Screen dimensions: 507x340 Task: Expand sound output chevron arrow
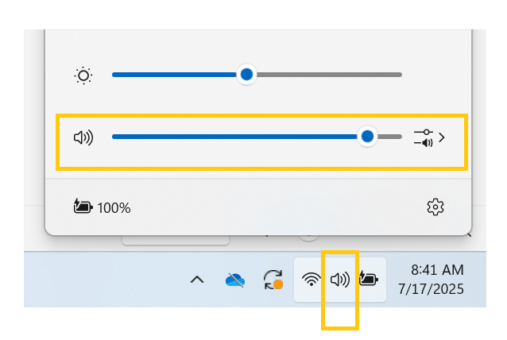point(442,137)
